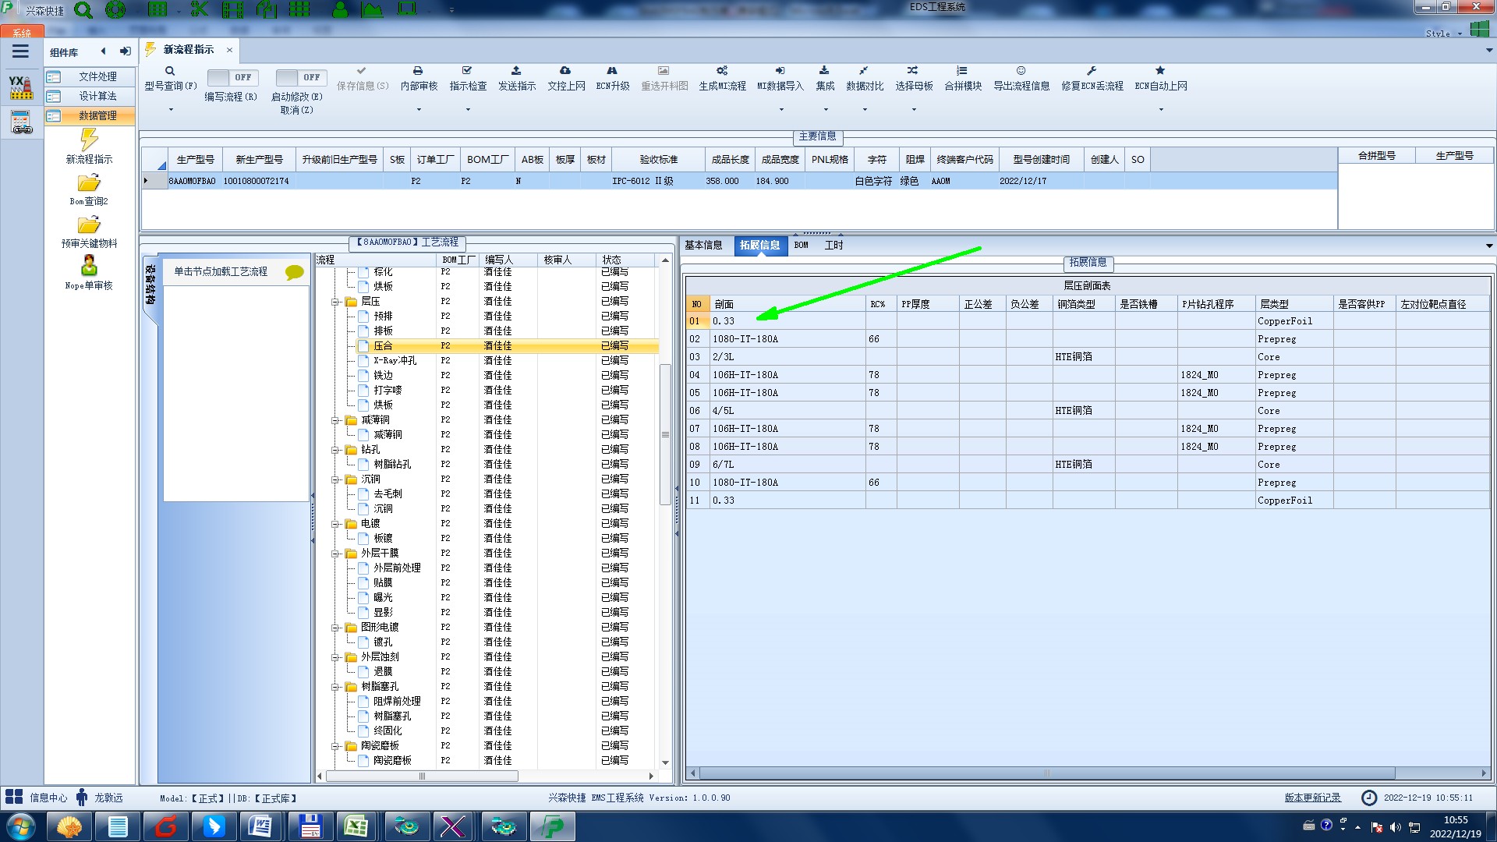1497x842 pixels.
Task: Collapse the 外层干膜 tree folder
Action: (335, 554)
